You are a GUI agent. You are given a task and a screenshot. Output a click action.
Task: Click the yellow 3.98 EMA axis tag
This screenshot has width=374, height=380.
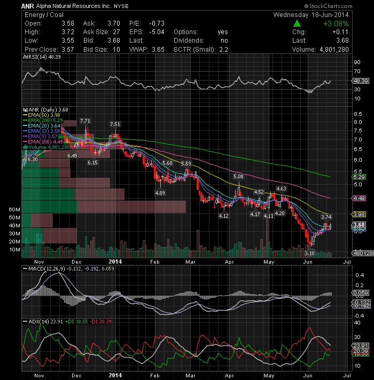tap(359, 215)
